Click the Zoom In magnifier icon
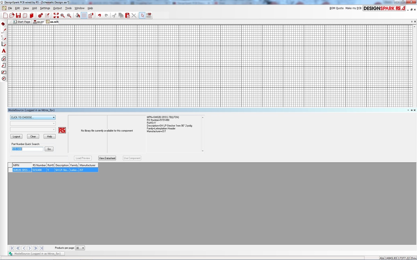This screenshot has height=260, width=417. coord(63,15)
